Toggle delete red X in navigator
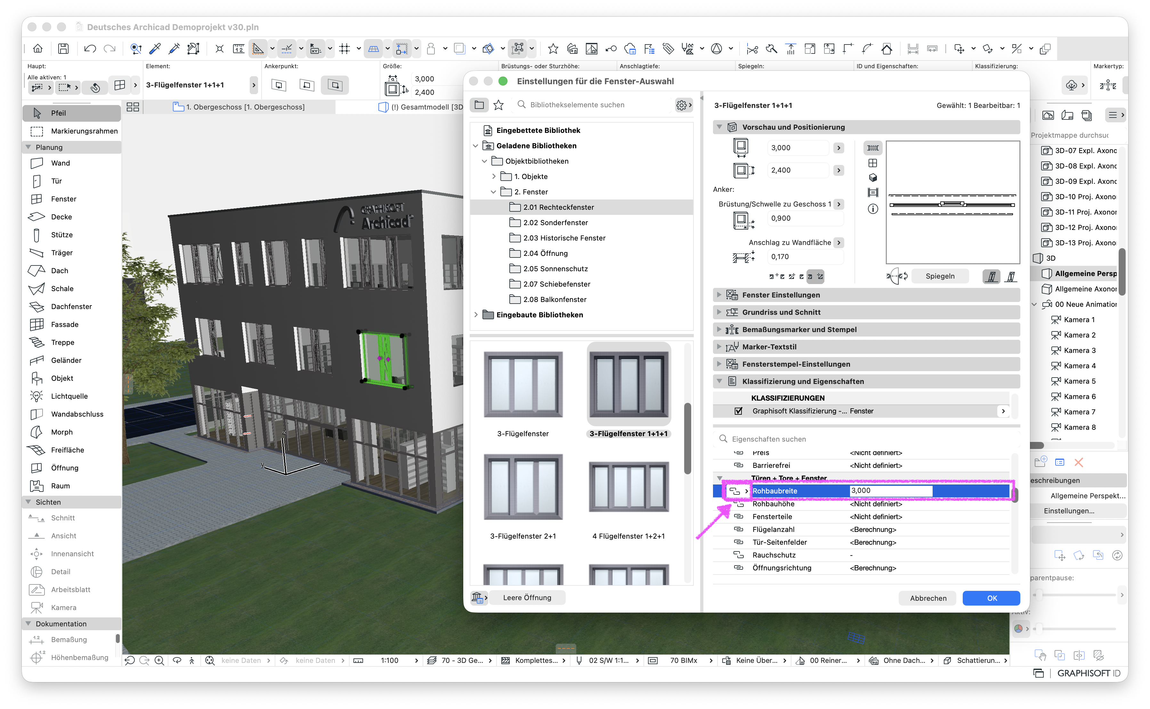The width and height of the screenshot is (1150, 709). point(1078,462)
